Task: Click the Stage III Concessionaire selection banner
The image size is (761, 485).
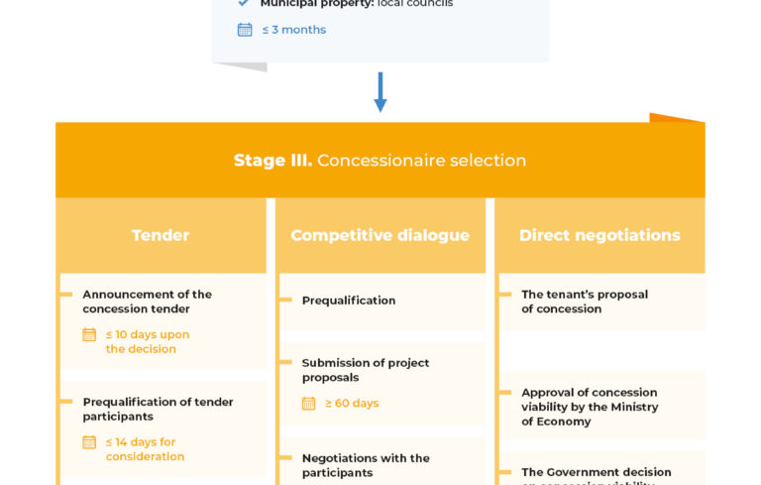Action: [x=380, y=161]
